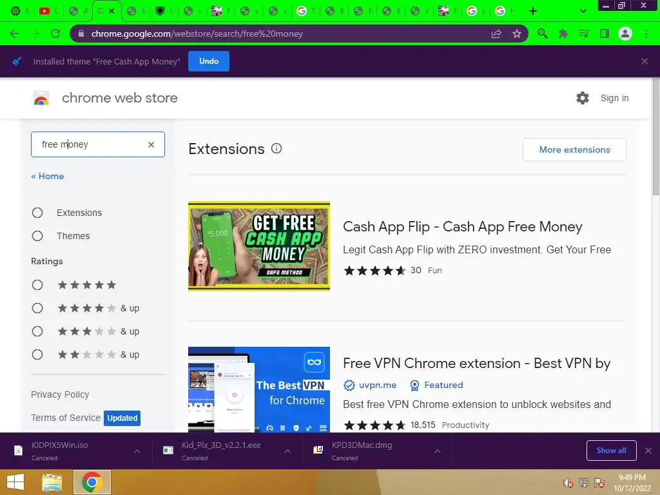Clear the search box text
Viewport: 660px width, 495px height.
151,144
